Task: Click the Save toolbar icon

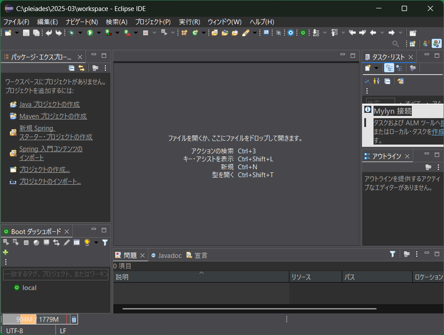Action: point(27,32)
